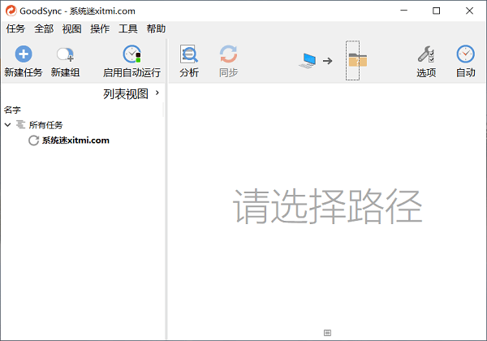This screenshot has width=487, height=341.
Task: Click the chevron next to 列表视图
Action: pos(157,93)
